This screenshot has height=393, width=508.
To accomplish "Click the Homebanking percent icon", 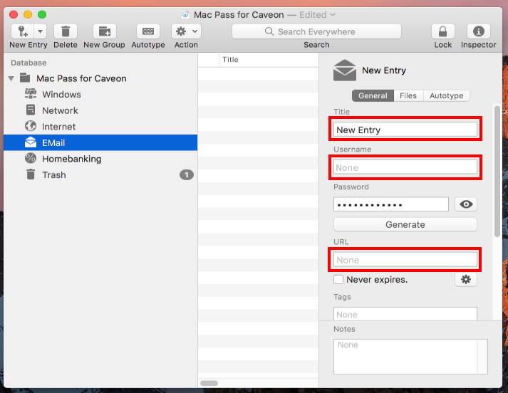I will pos(31,158).
